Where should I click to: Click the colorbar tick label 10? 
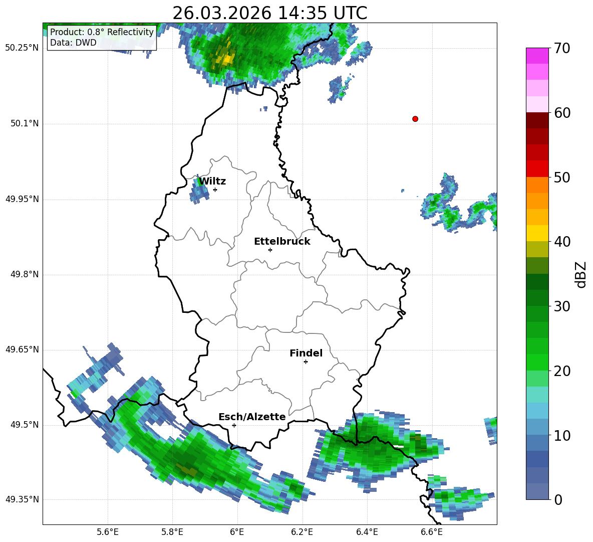tap(562, 436)
